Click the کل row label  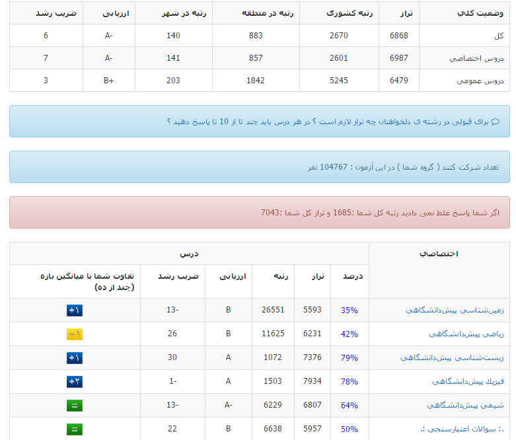499,36
